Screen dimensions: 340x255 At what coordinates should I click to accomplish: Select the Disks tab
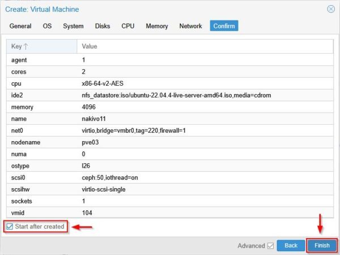[103, 26]
